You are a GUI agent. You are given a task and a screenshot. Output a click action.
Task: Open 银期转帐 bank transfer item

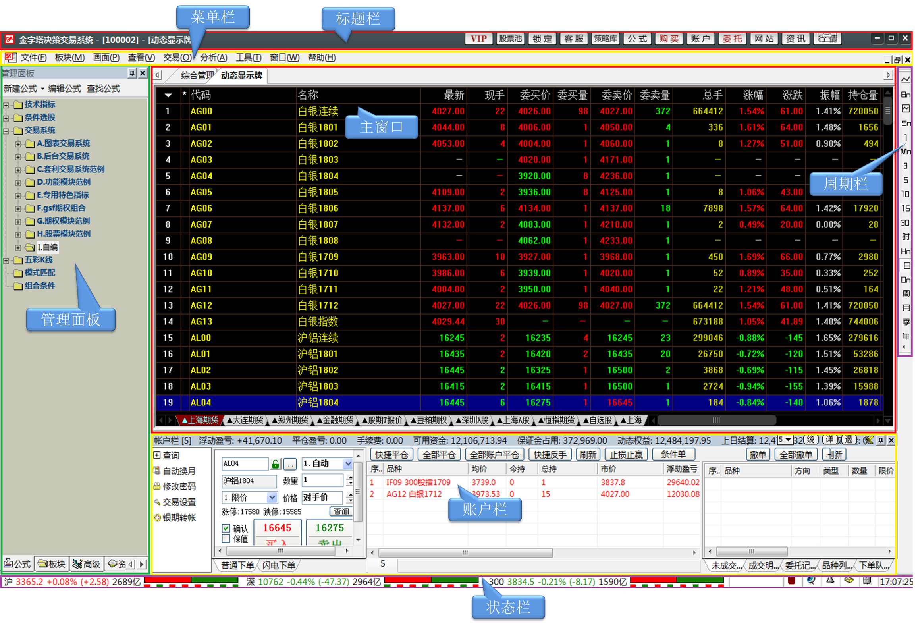(x=175, y=517)
